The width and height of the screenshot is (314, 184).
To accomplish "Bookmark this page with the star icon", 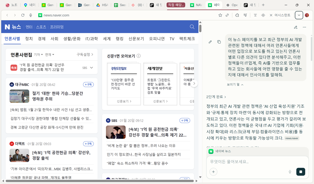I will 220,15.
